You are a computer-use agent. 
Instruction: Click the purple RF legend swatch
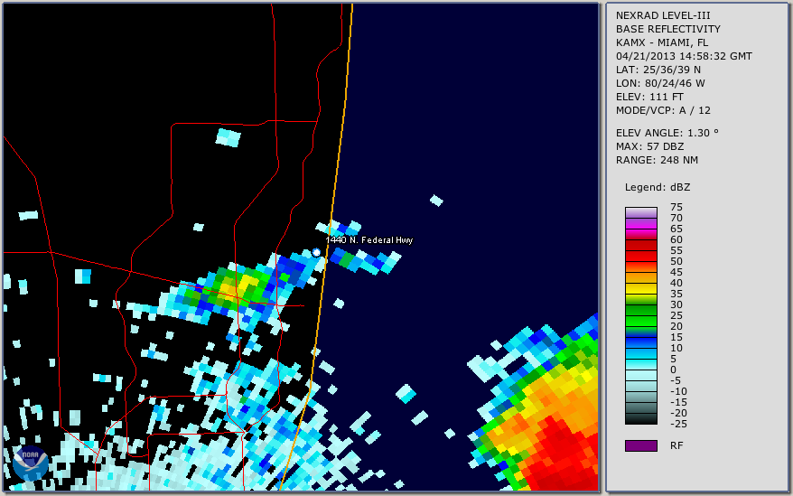point(641,445)
